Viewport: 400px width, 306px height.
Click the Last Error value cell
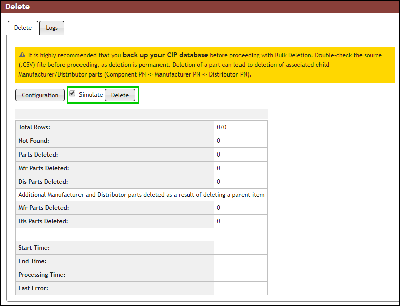tap(241, 288)
